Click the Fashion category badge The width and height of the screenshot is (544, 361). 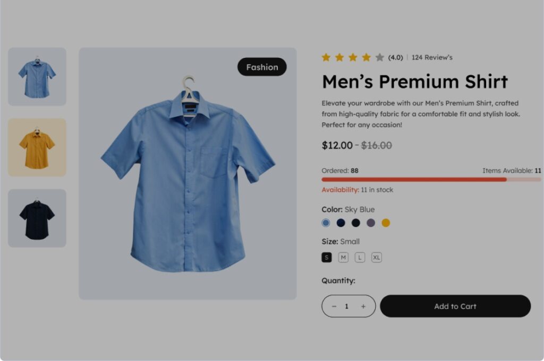262,67
